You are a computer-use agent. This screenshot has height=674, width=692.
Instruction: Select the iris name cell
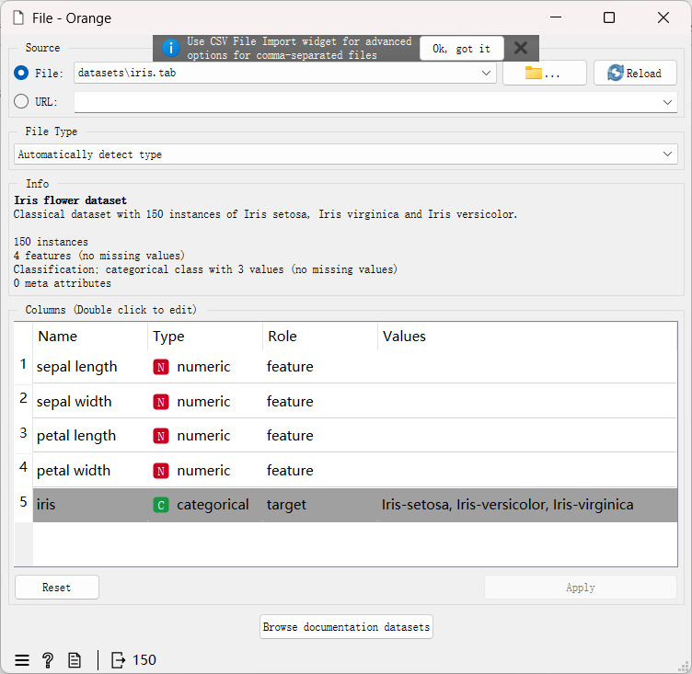(90, 505)
